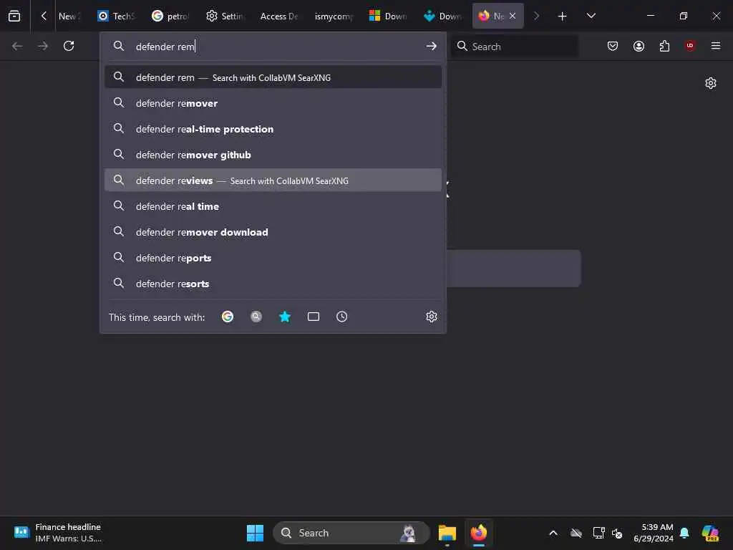Choose 'defender real time' suggestion
The image size is (733, 550).
273,206
